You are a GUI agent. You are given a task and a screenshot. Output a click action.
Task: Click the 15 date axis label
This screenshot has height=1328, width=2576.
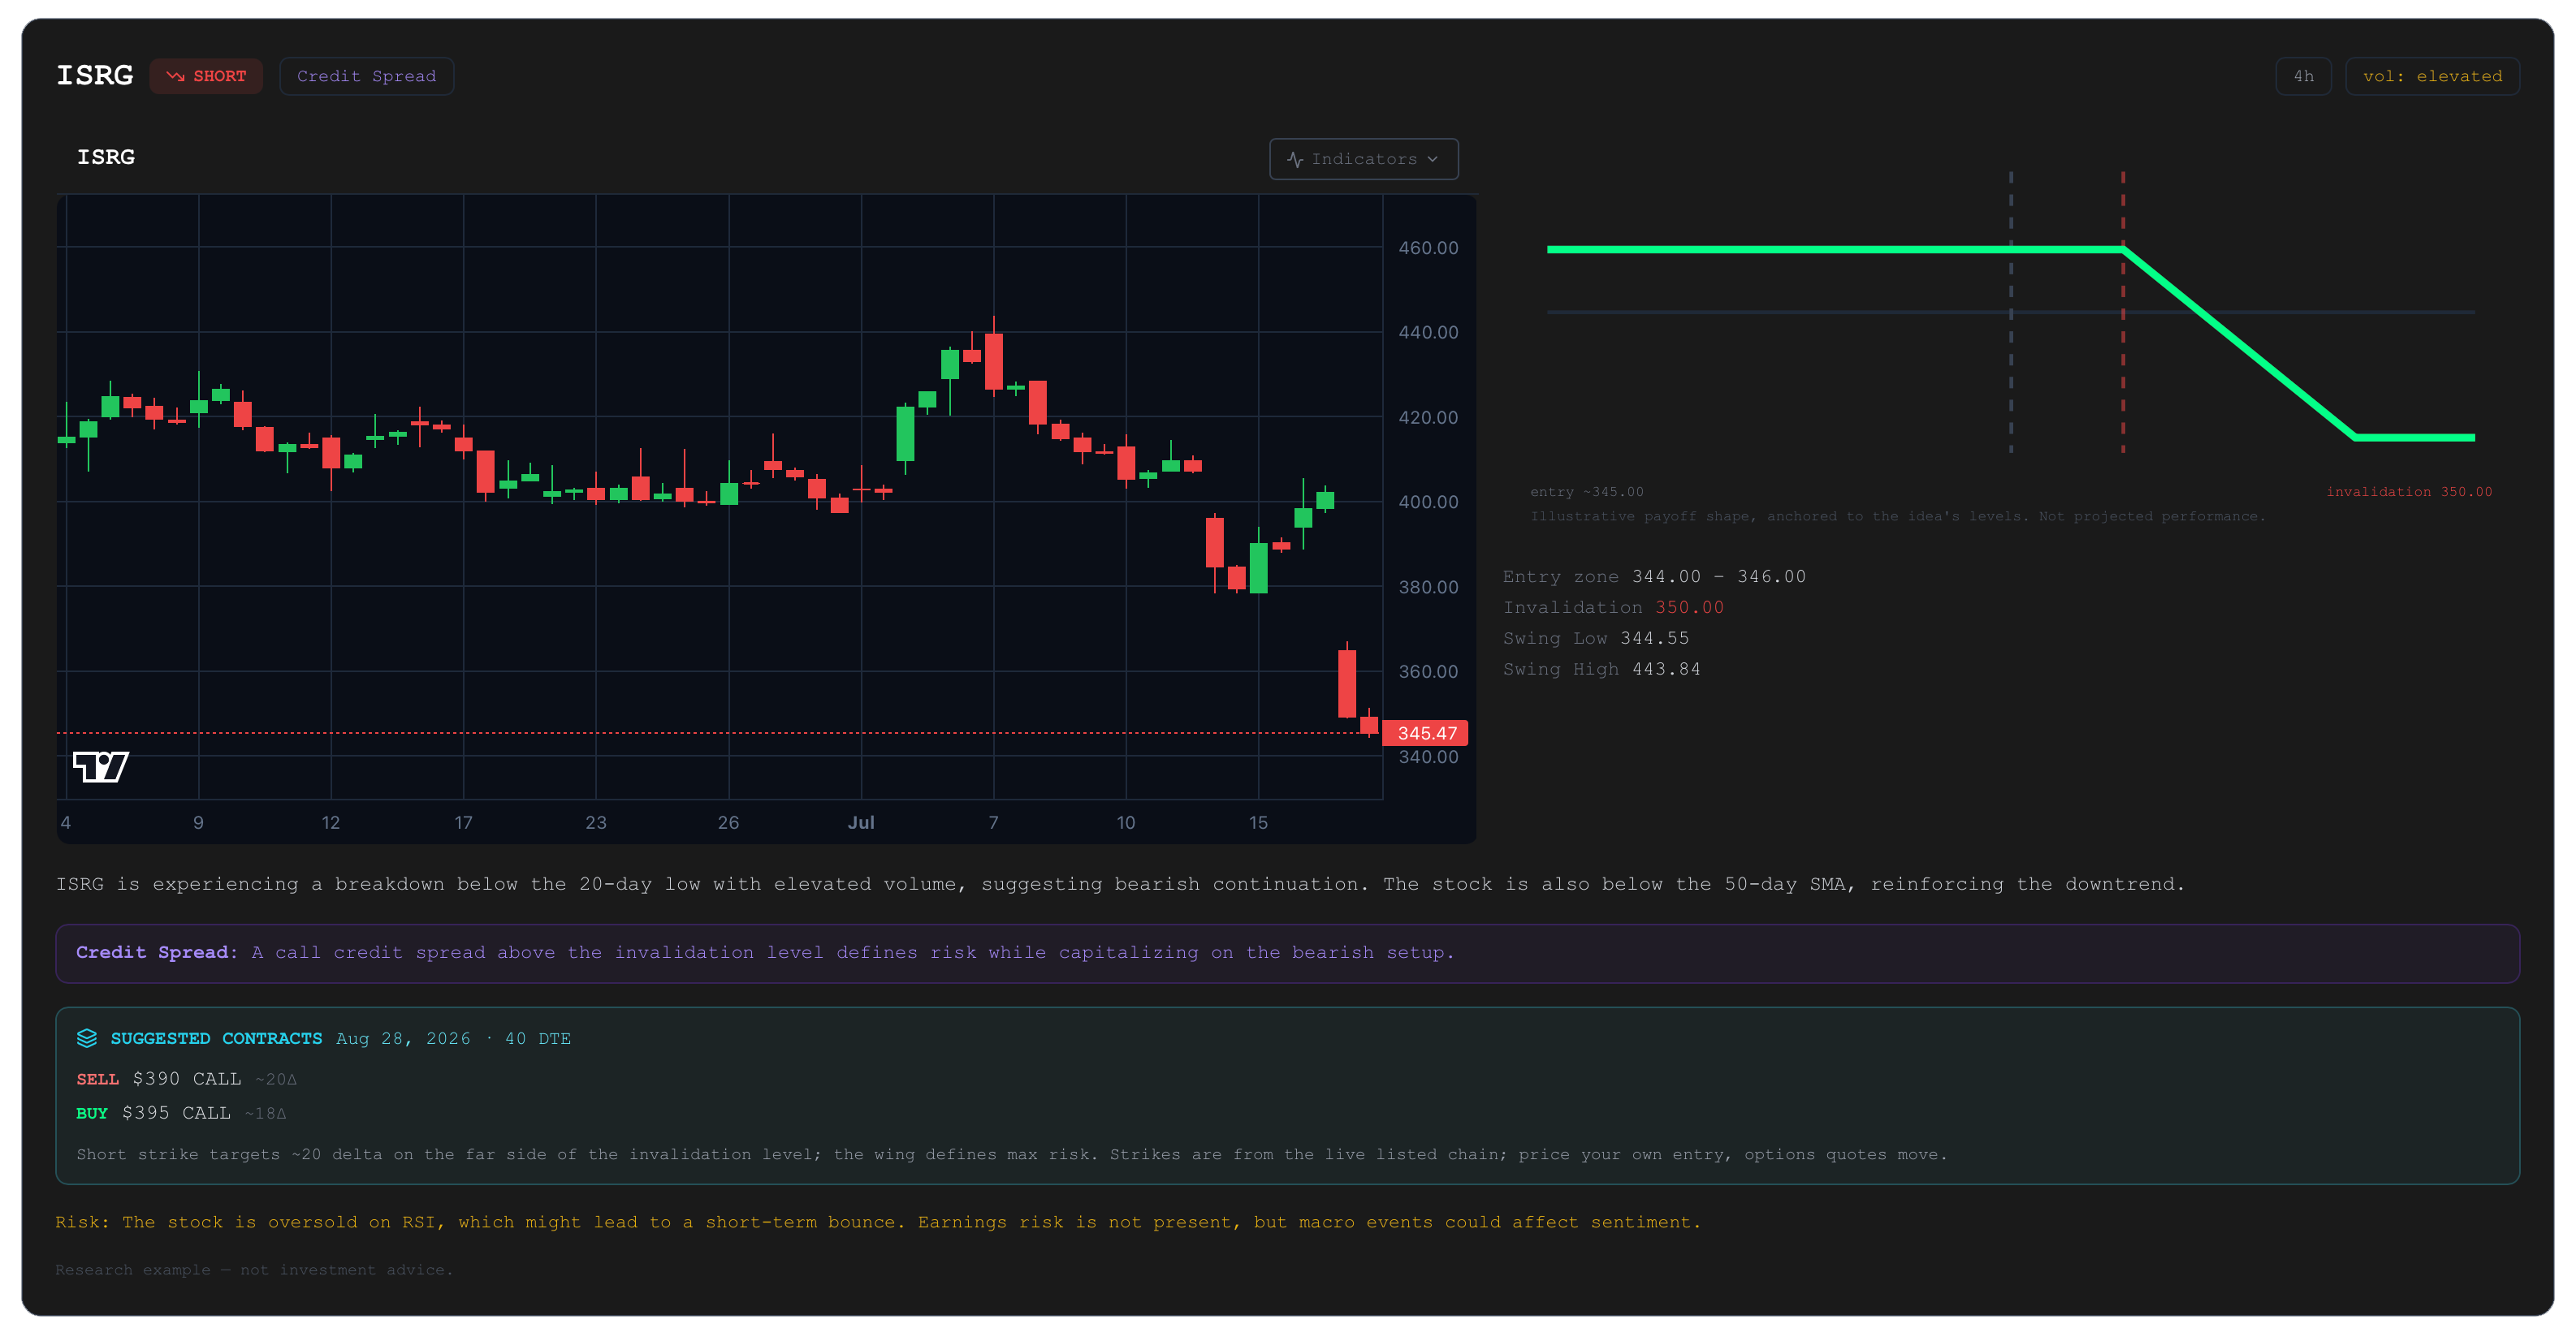tap(1257, 822)
